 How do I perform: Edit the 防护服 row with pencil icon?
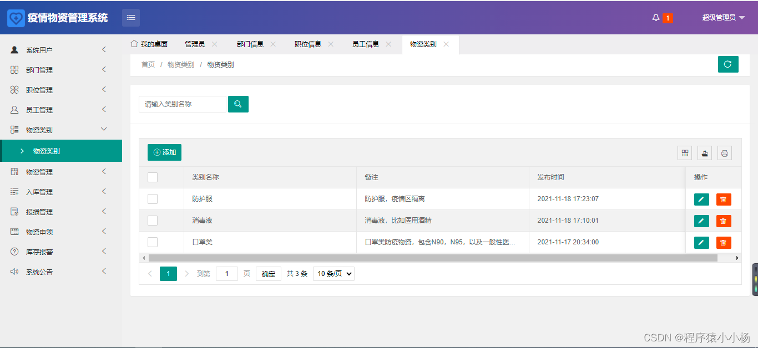(x=701, y=199)
